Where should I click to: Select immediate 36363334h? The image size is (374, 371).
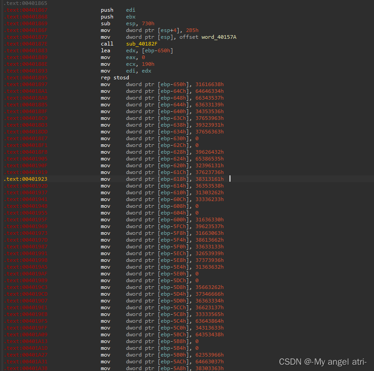pos(210,301)
